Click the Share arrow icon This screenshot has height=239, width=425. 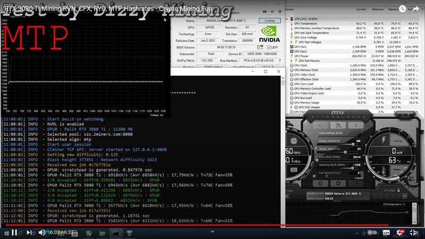pyautogui.click(x=415, y=9)
